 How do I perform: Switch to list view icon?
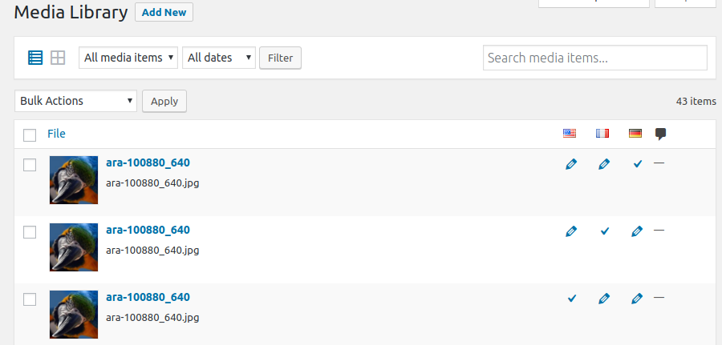tap(35, 58)
